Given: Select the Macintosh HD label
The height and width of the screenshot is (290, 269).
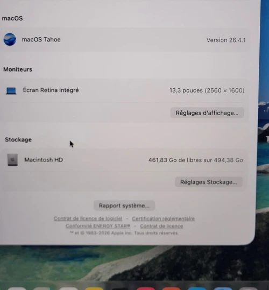Looking at the screenshot, I should coord(44,160).
